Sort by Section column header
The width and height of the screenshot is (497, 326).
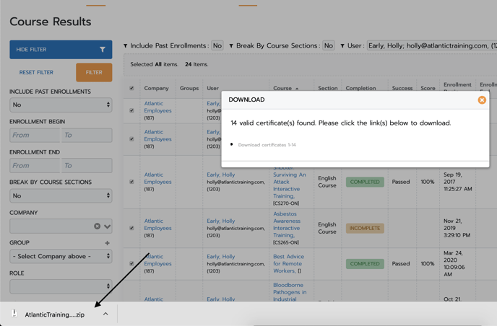328,88
